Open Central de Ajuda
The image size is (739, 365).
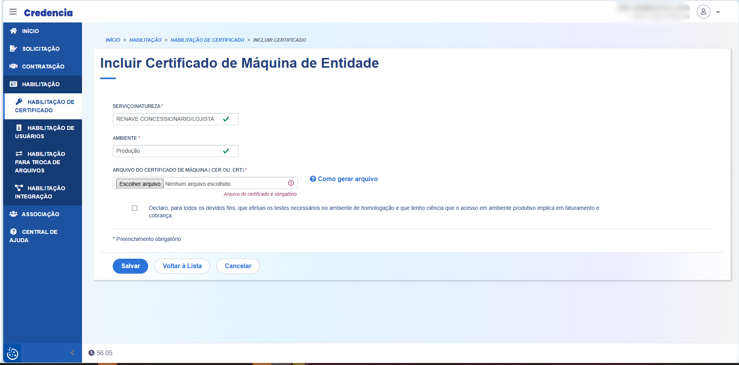43,236
